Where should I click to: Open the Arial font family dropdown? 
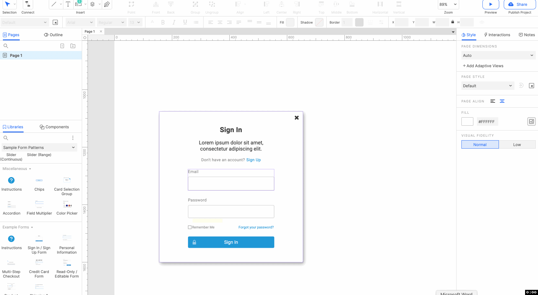[80, 22]
